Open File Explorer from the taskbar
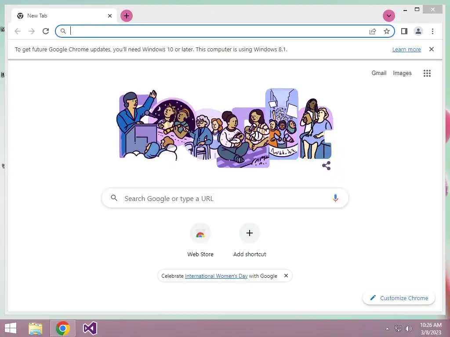Screen dimensions: 450x337 [x=36, y=328]
